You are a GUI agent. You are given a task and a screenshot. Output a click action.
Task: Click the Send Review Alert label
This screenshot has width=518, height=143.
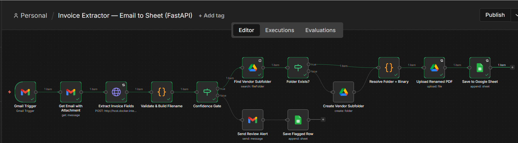[x=253, y=134]
